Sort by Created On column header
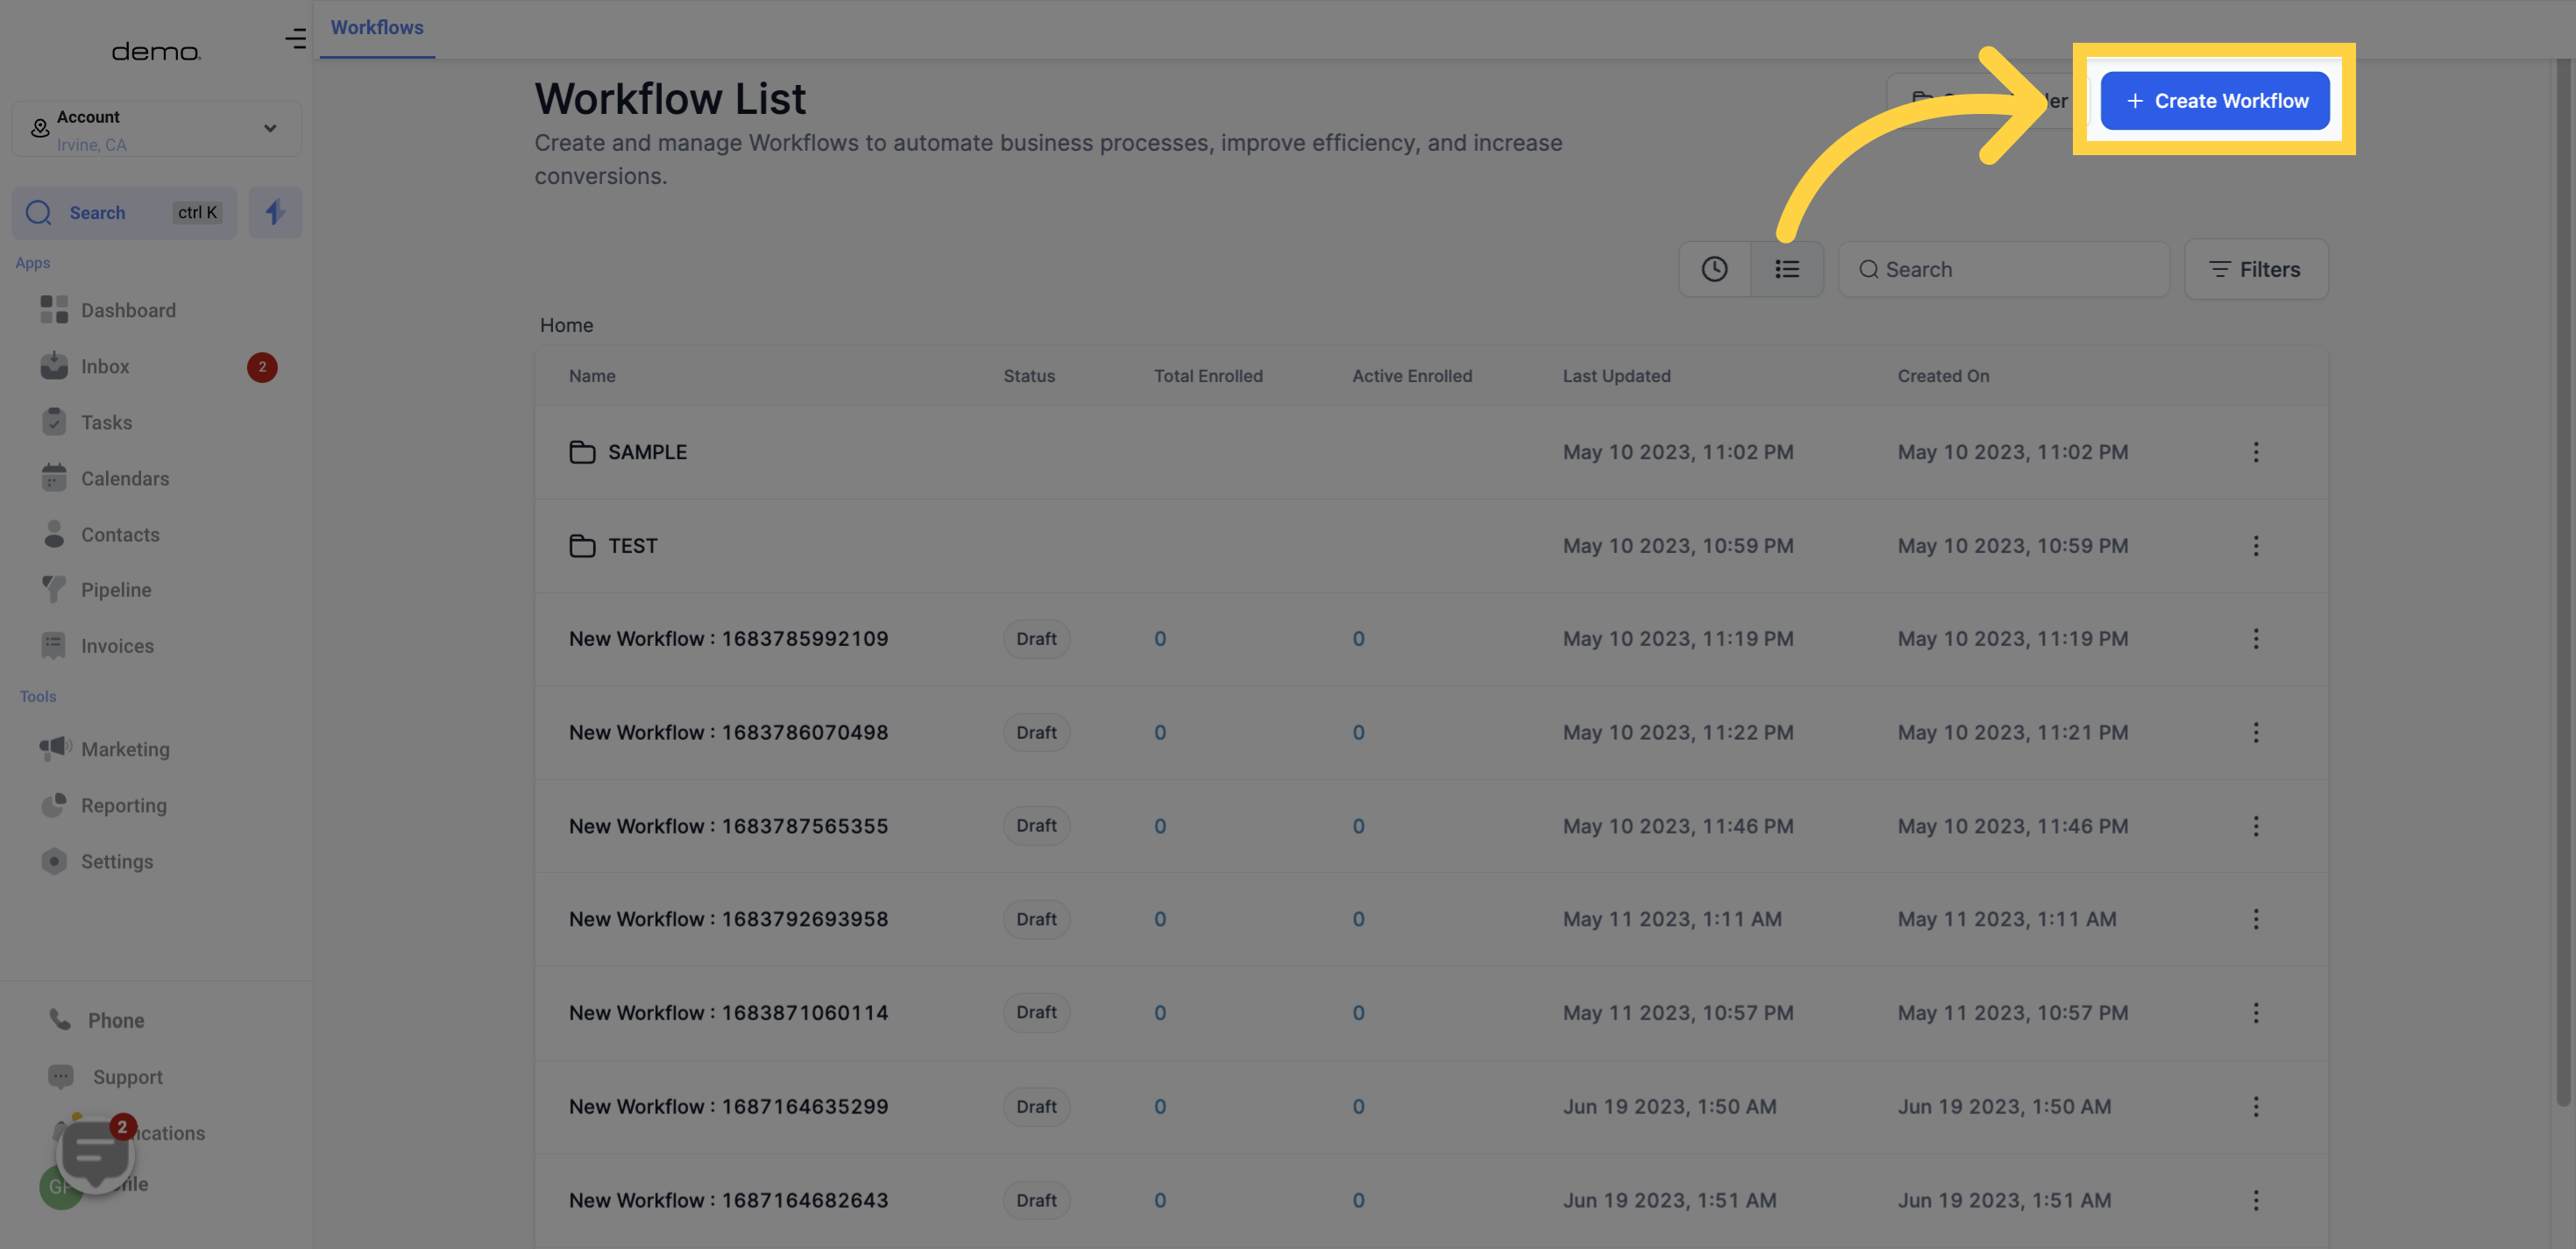The image size is (2576, 1249). tap(1943, 376)
